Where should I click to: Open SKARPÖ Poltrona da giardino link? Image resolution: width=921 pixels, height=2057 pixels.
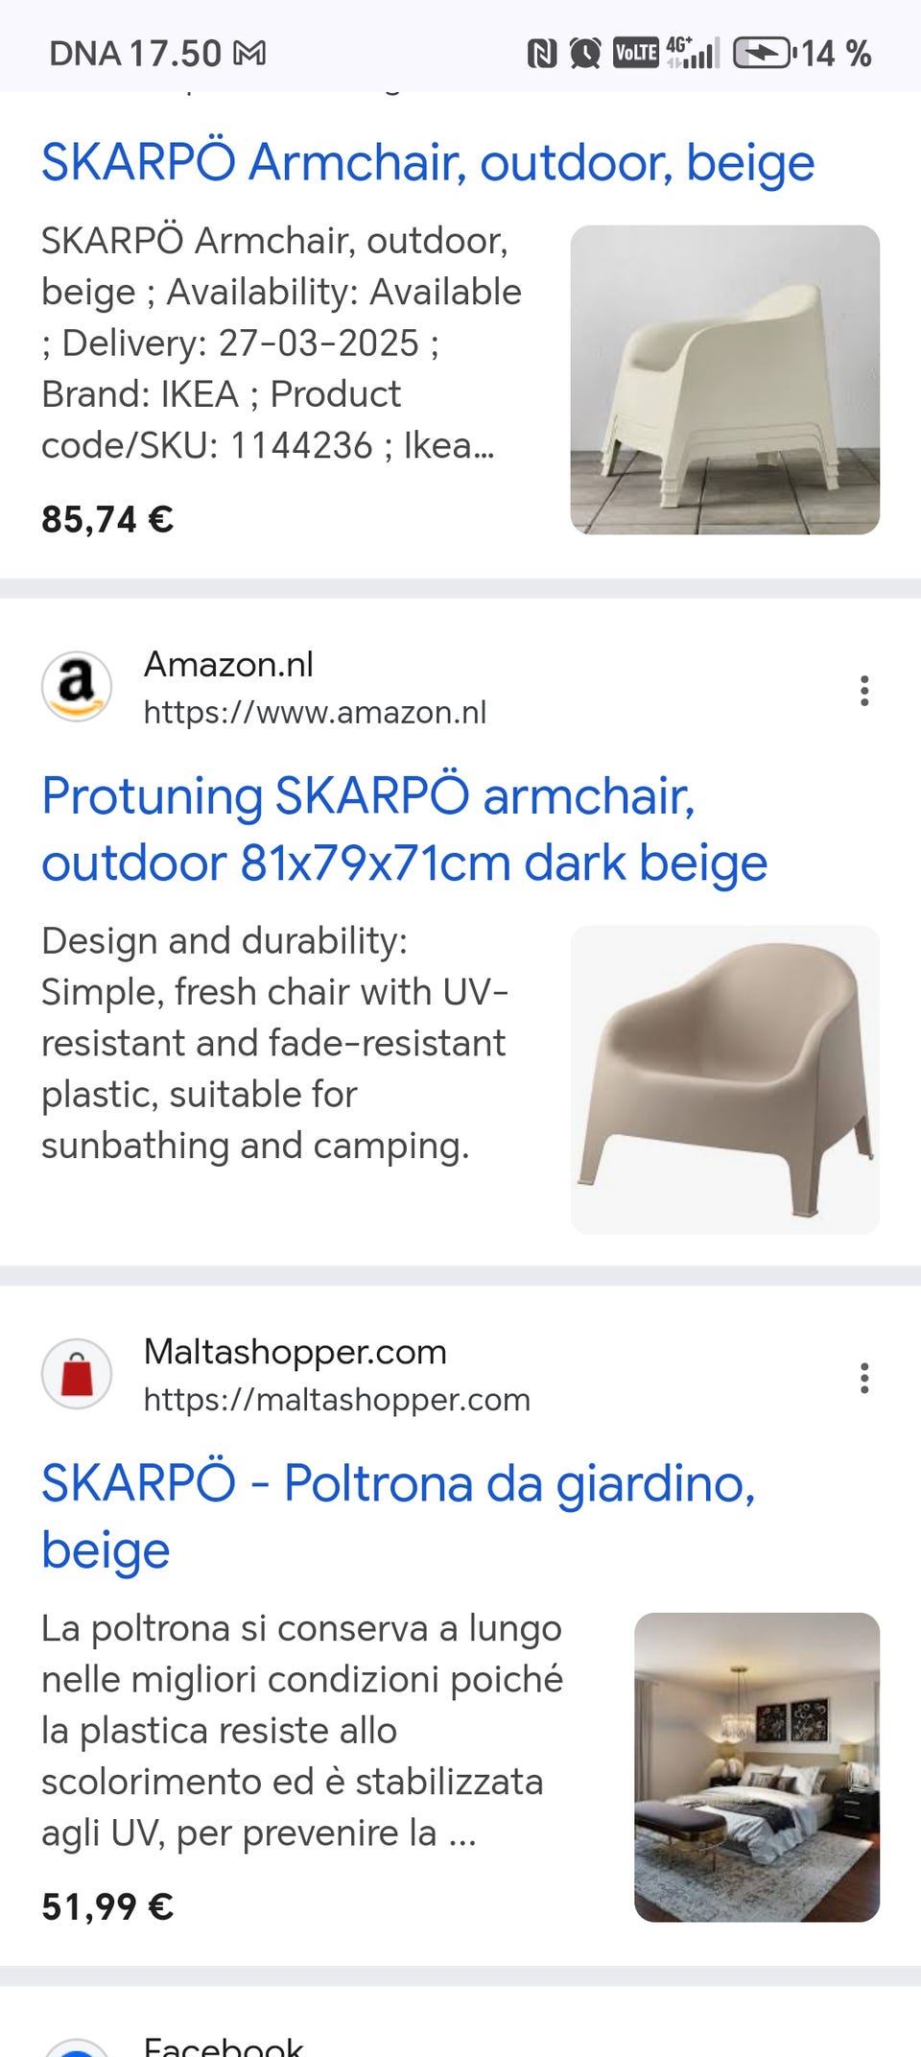398,1516
